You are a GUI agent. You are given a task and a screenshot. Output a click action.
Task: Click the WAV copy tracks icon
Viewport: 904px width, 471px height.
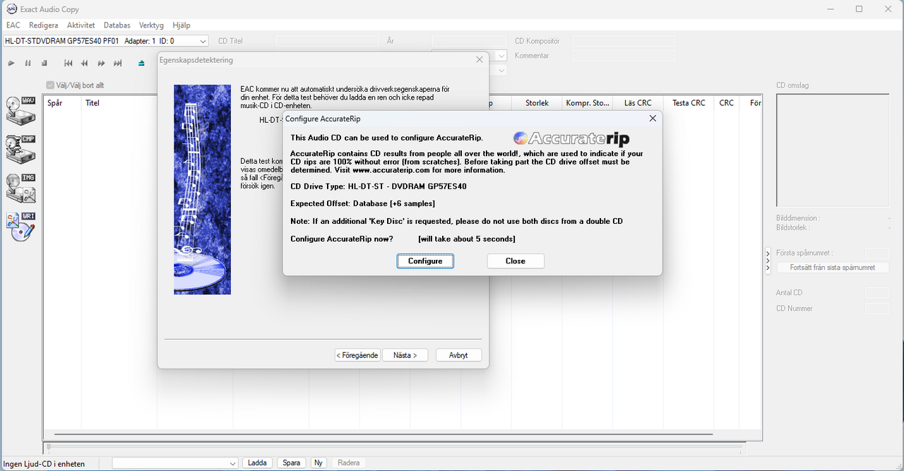[x=20, y=111]
